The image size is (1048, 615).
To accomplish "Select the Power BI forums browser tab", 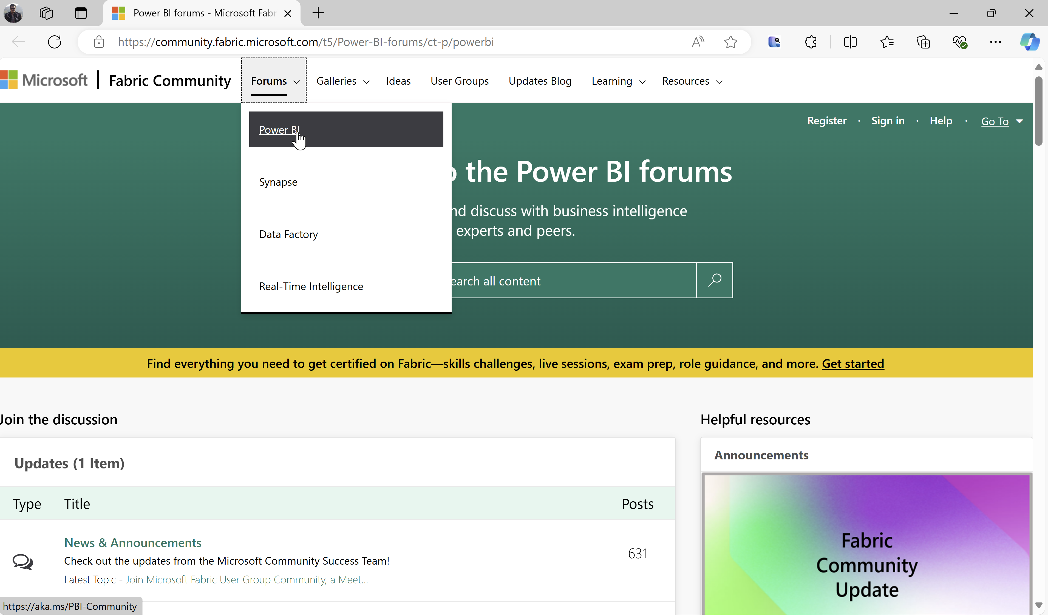I will tap(196, 13).
